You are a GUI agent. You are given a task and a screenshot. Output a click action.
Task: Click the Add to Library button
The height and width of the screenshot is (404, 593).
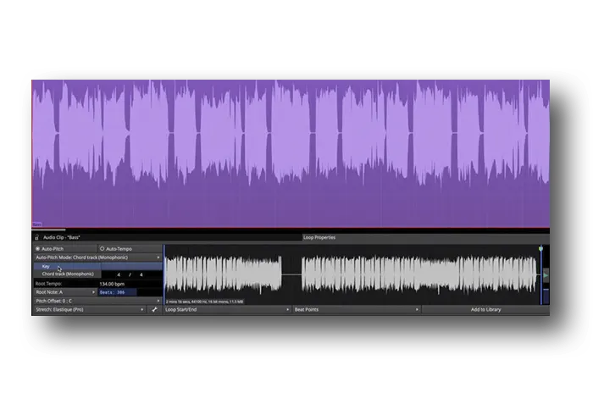(485, 309)
